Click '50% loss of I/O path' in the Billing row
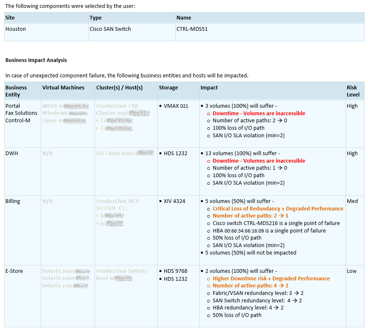Image resolution: width=368 pixels, height=329 pixels. (x=237, y=238)
